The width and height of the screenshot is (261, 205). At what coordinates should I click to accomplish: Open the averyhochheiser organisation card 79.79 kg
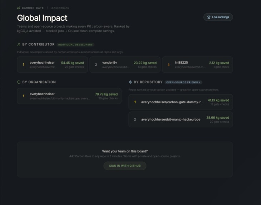pos(69,96)
